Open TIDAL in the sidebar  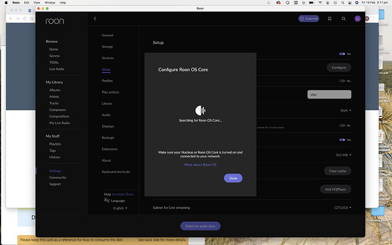pos(54,63)
